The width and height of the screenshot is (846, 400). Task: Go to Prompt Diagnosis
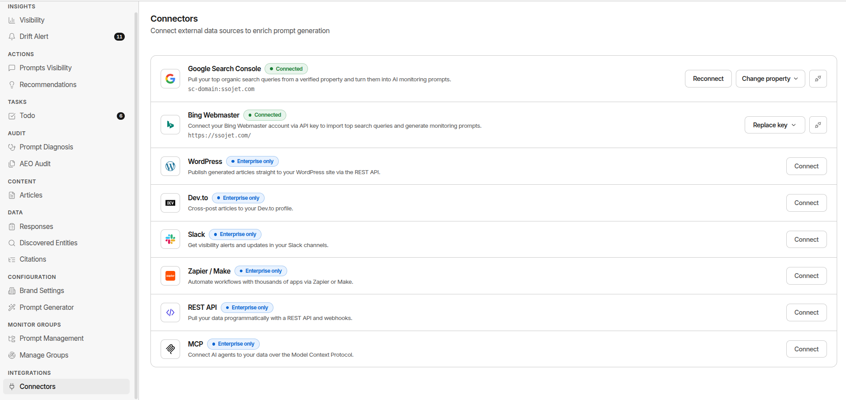[66, 147]
